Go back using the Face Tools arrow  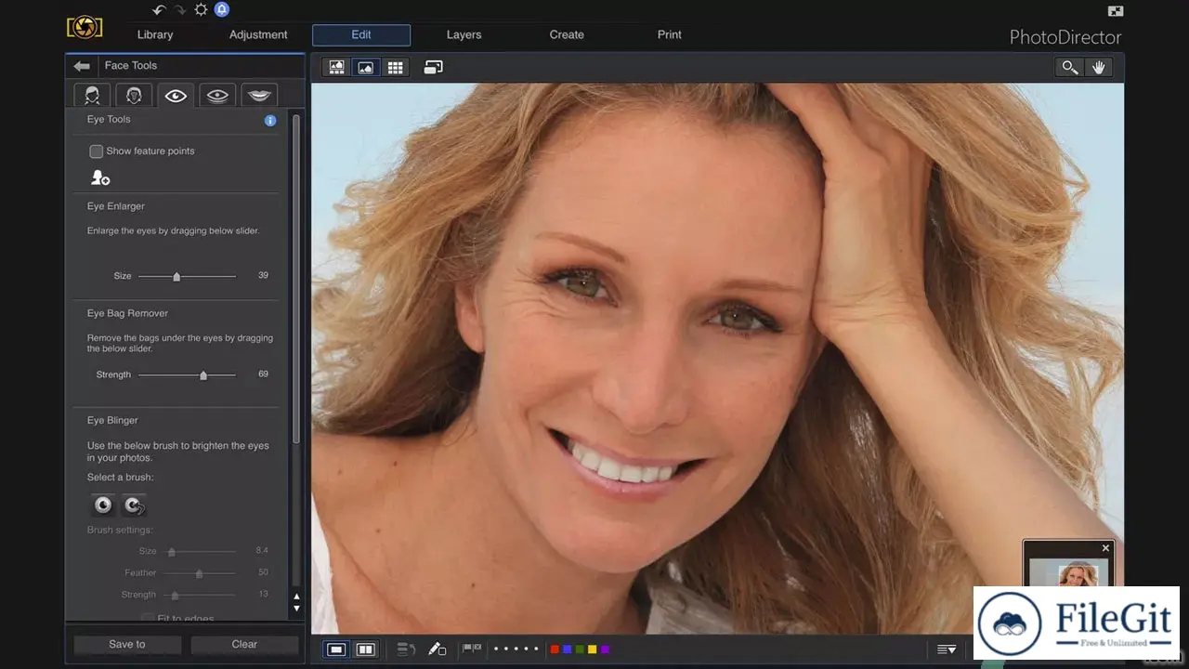82,66
